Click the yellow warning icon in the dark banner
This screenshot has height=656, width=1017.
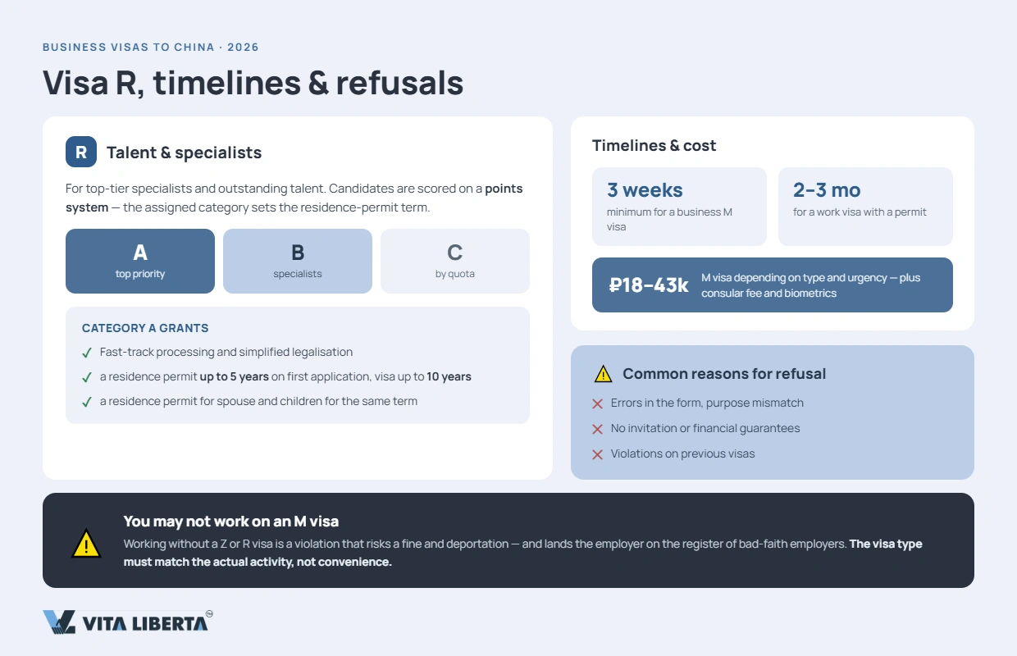pyautogui.click(x=86, y=544)
